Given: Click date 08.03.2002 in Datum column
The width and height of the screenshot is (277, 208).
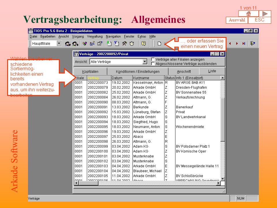Looking at the screenshot, I should (121, 102).
